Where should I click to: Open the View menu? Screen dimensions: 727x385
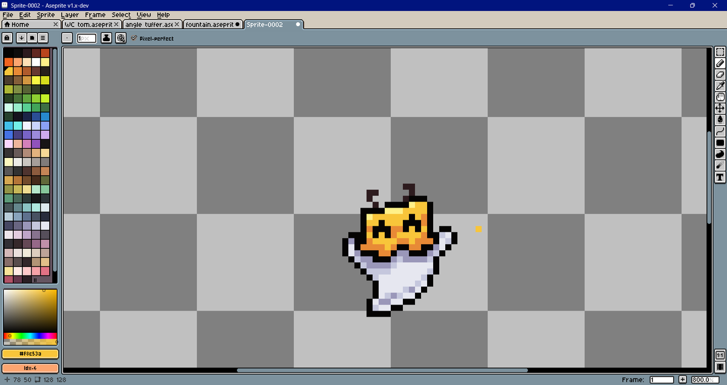pyautogui.click(x=144, y=15)
